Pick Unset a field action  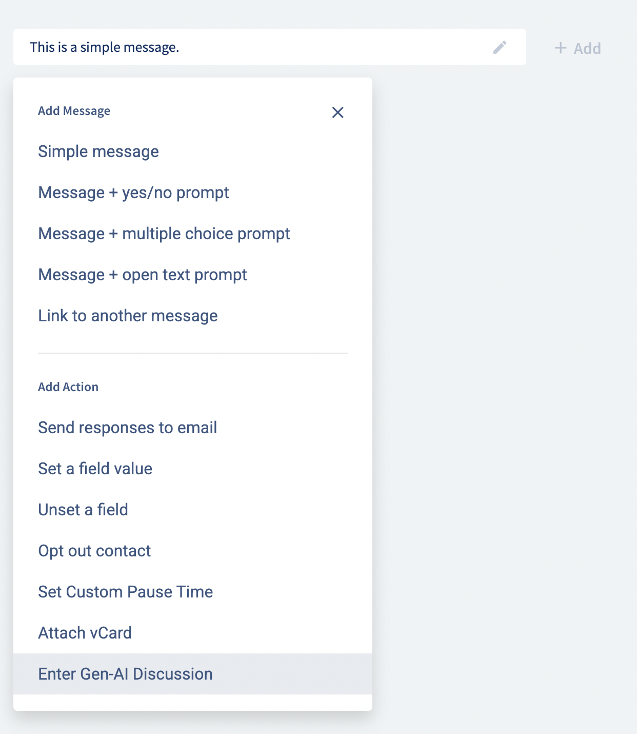[x=83, y=510]
